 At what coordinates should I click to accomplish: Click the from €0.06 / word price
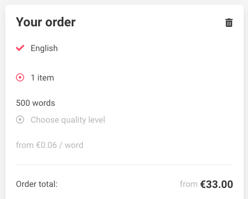[x=50, y=145]
